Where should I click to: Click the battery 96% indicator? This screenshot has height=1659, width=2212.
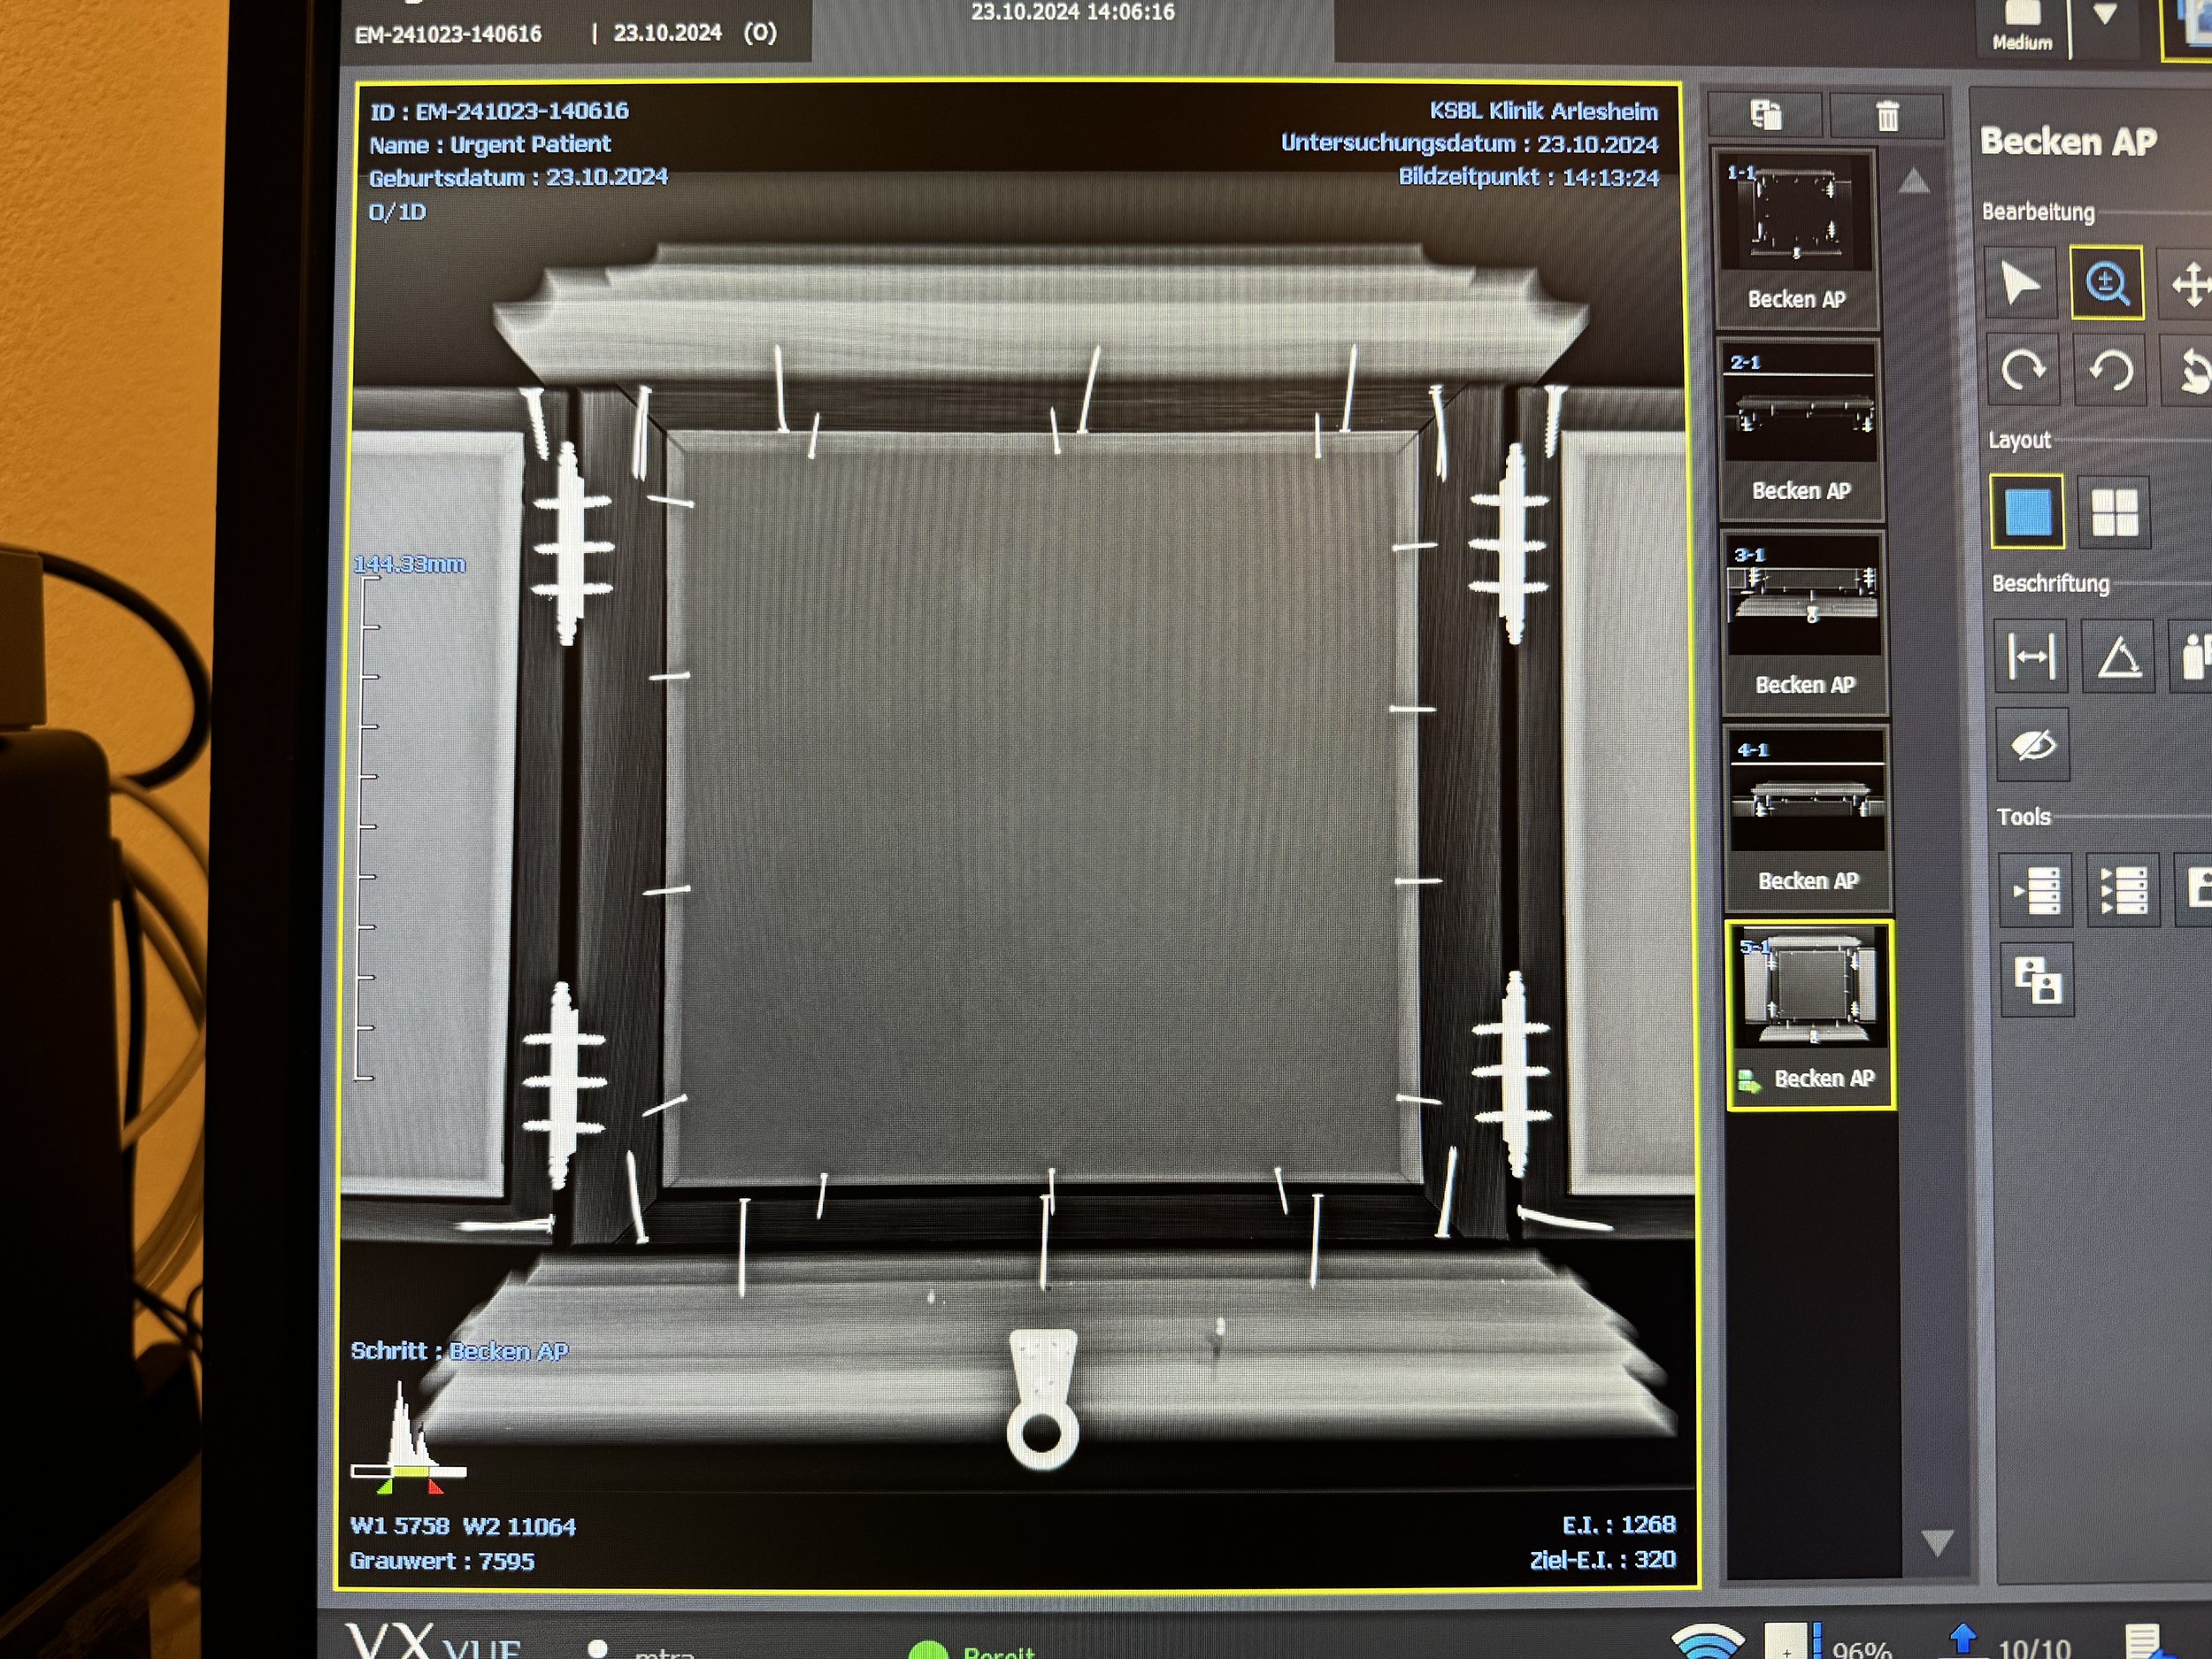[1827, 1641]
